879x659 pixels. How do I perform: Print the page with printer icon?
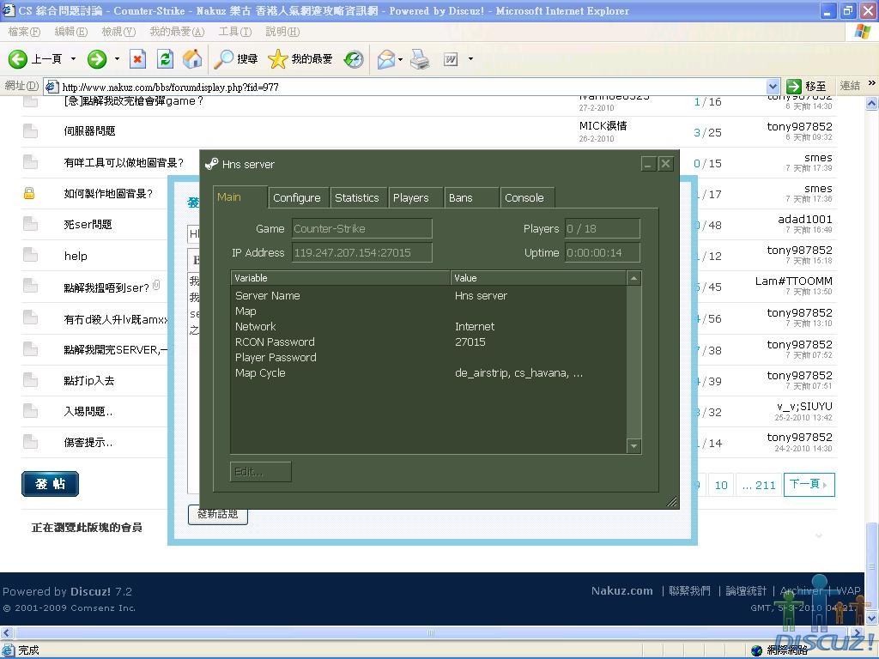coord(420,59)
